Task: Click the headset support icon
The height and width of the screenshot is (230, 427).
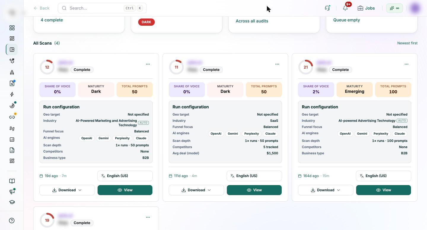Action: [x=327, y=8]
